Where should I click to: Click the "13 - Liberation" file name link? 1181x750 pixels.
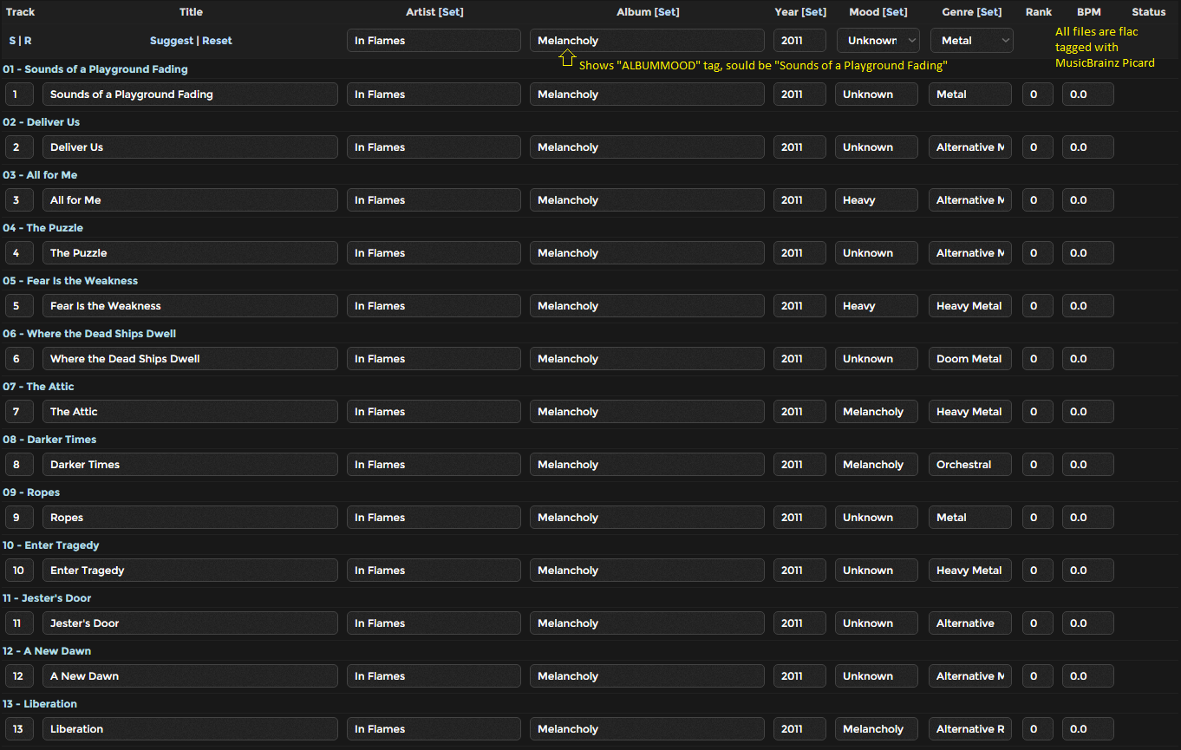click(40, 704)
